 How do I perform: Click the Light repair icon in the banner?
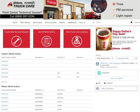tap(114, 15)
